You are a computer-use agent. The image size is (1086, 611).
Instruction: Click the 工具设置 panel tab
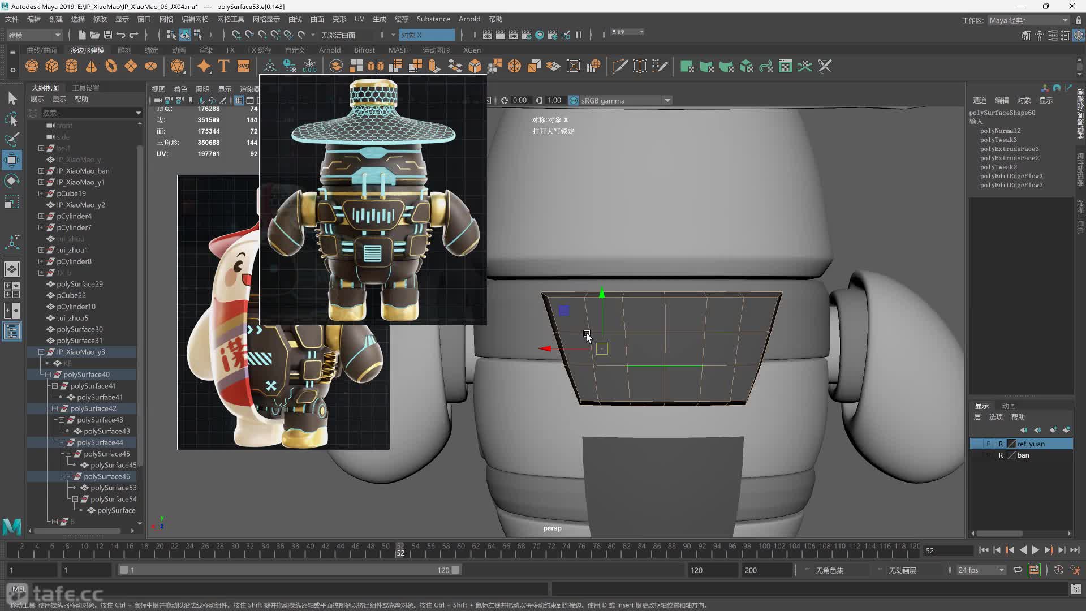click(x=86, y=88)
